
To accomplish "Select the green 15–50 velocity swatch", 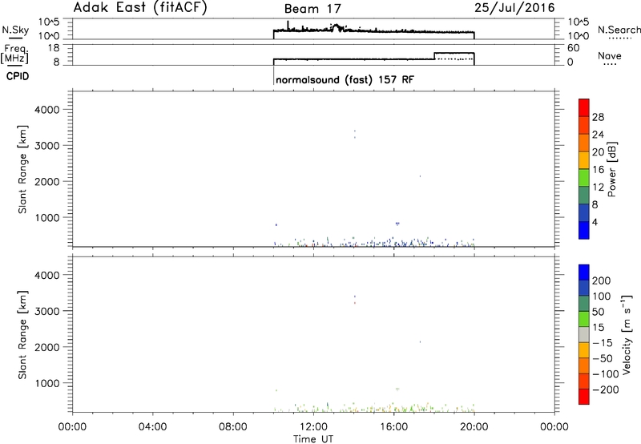I will pos(584,319).
